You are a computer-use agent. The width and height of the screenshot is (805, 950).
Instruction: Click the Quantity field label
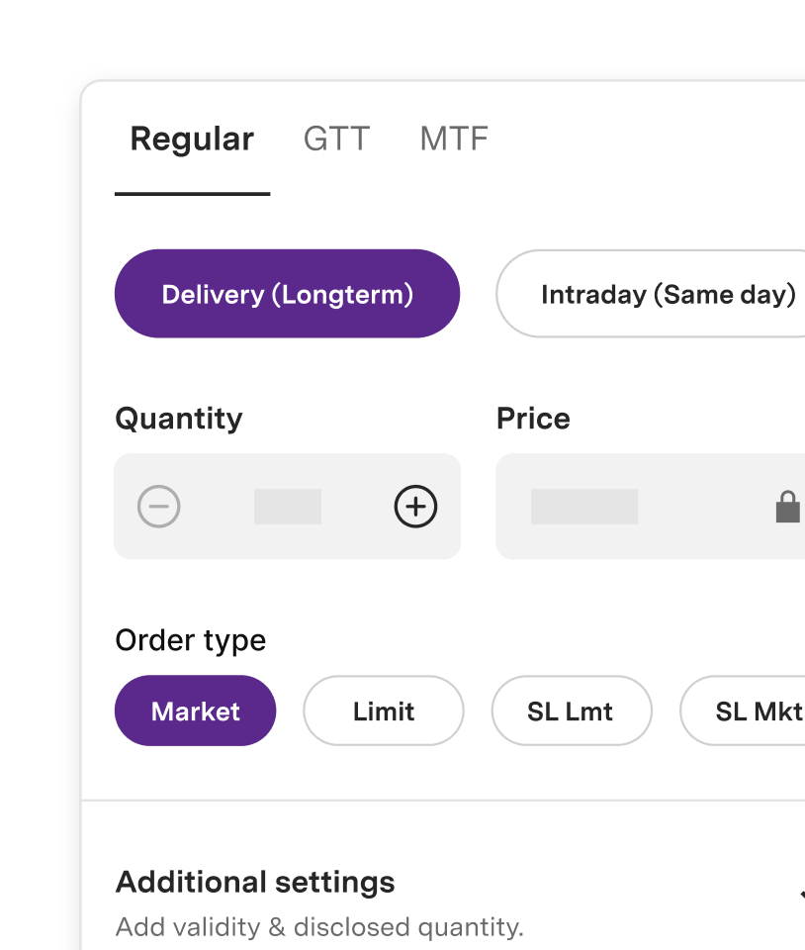pos(179,419)
